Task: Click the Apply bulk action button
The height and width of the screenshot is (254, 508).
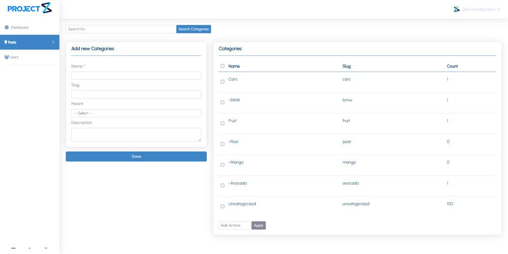Action: (x=259, y=226)
